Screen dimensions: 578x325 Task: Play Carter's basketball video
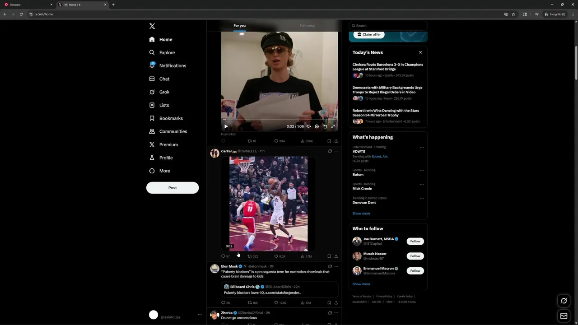(268, 204)
